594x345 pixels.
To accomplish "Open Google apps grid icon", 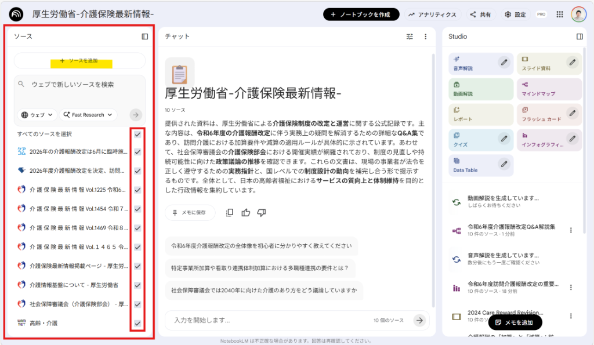I will (x=560, y=14).
